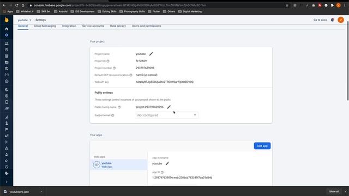Edit public-facing name with pencil icon
Screen dimensions: 349x196
point(169,107)
